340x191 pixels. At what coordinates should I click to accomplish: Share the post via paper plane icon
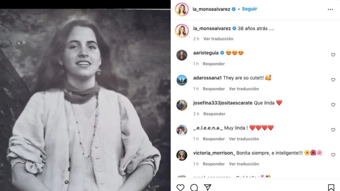coord(208,187)
